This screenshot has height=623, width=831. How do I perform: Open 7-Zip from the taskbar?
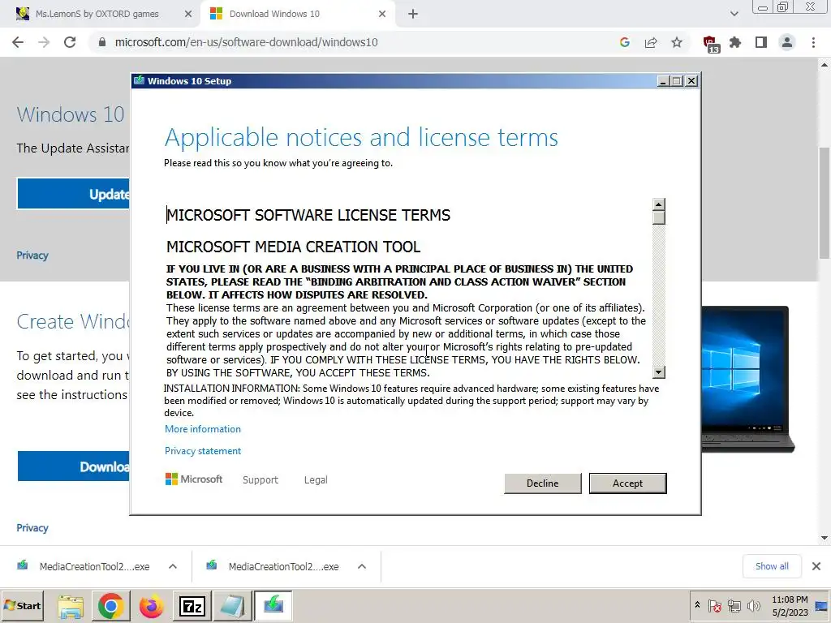point(192,606)
